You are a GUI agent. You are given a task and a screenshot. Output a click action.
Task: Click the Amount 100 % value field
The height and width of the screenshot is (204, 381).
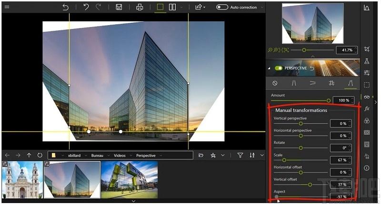click(343, 100)
